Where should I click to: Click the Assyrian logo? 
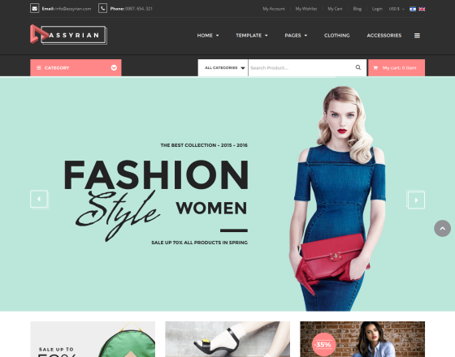point(68,35)
